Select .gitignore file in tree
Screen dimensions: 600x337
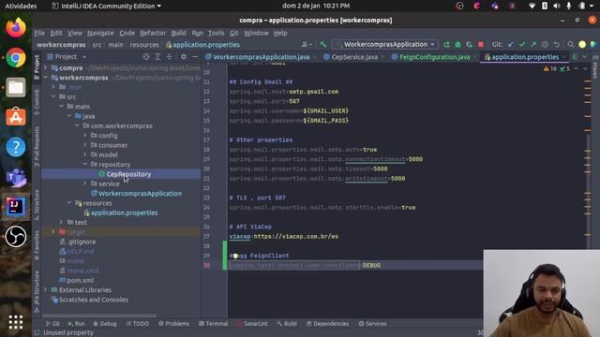click(82, 242)
